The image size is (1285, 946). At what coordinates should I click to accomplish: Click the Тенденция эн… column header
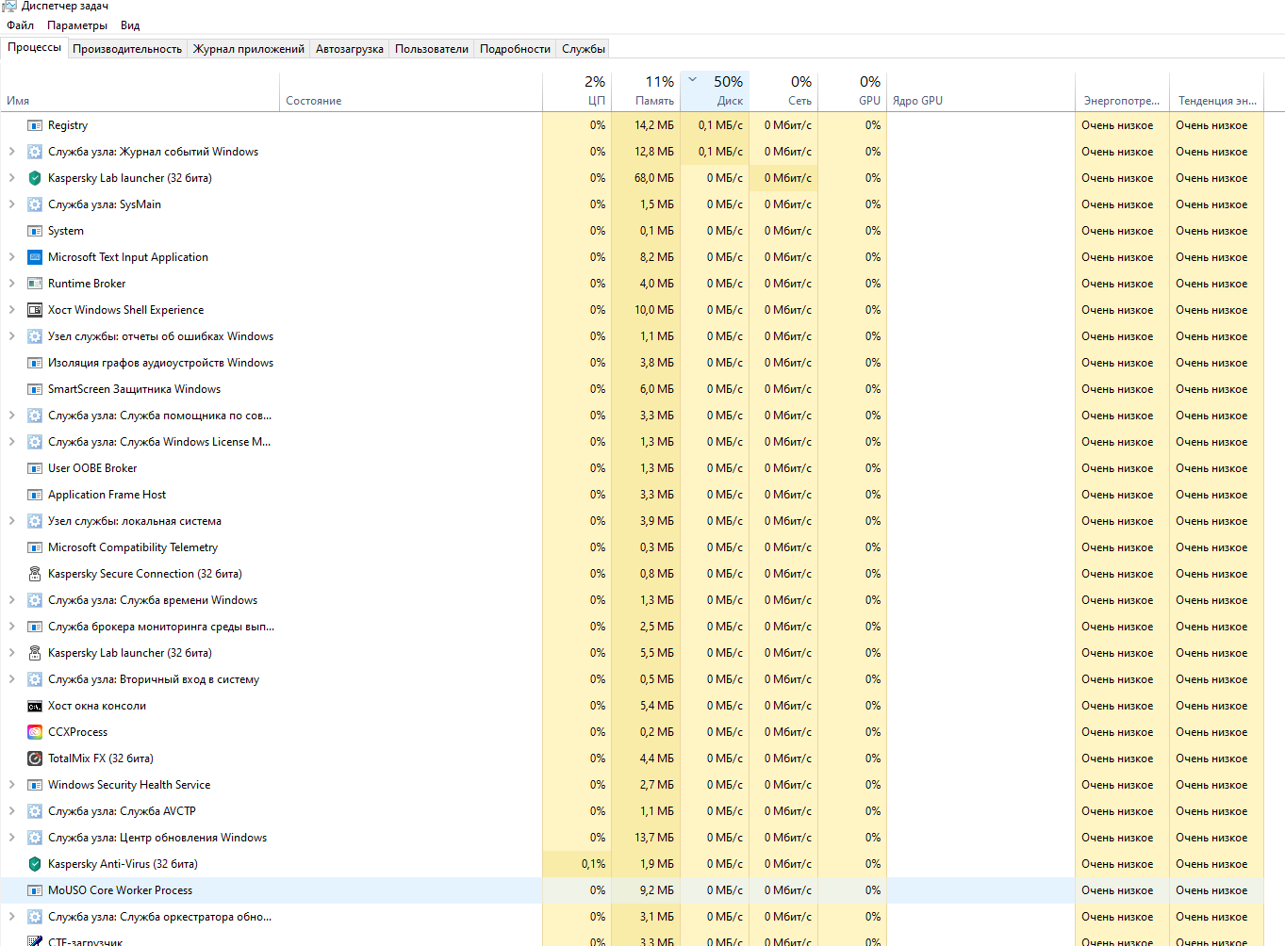click(x=1216, y=92)
